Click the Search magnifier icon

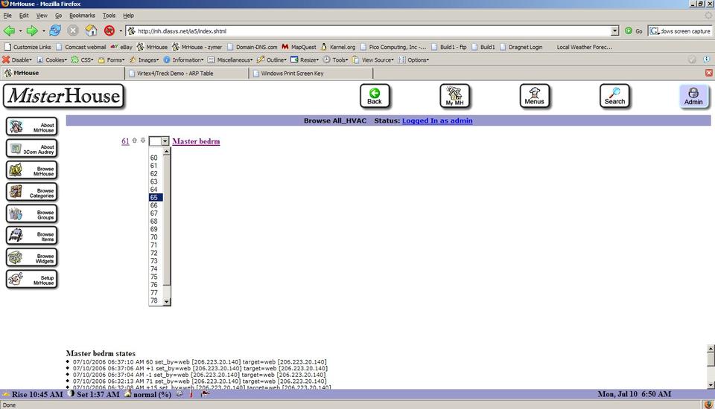coord(614,96)
